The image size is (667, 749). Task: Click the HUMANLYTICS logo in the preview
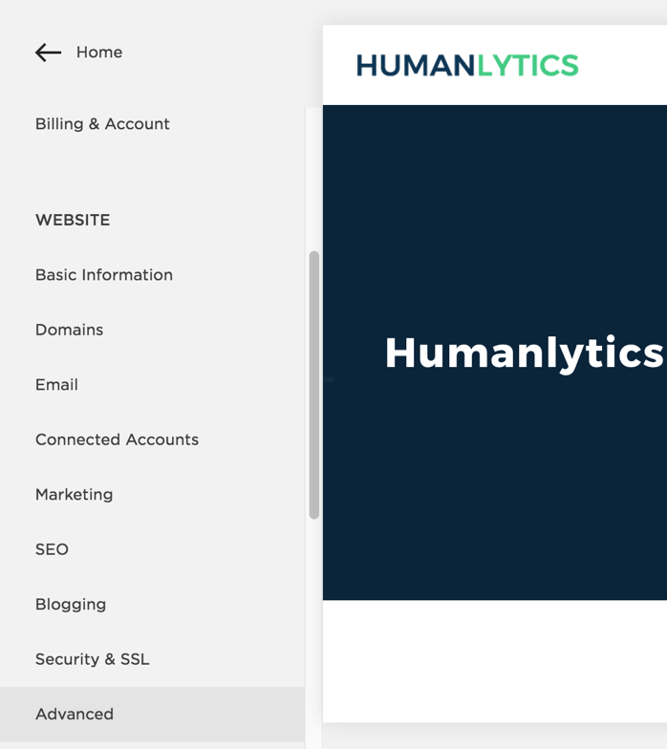pos(467,66)
